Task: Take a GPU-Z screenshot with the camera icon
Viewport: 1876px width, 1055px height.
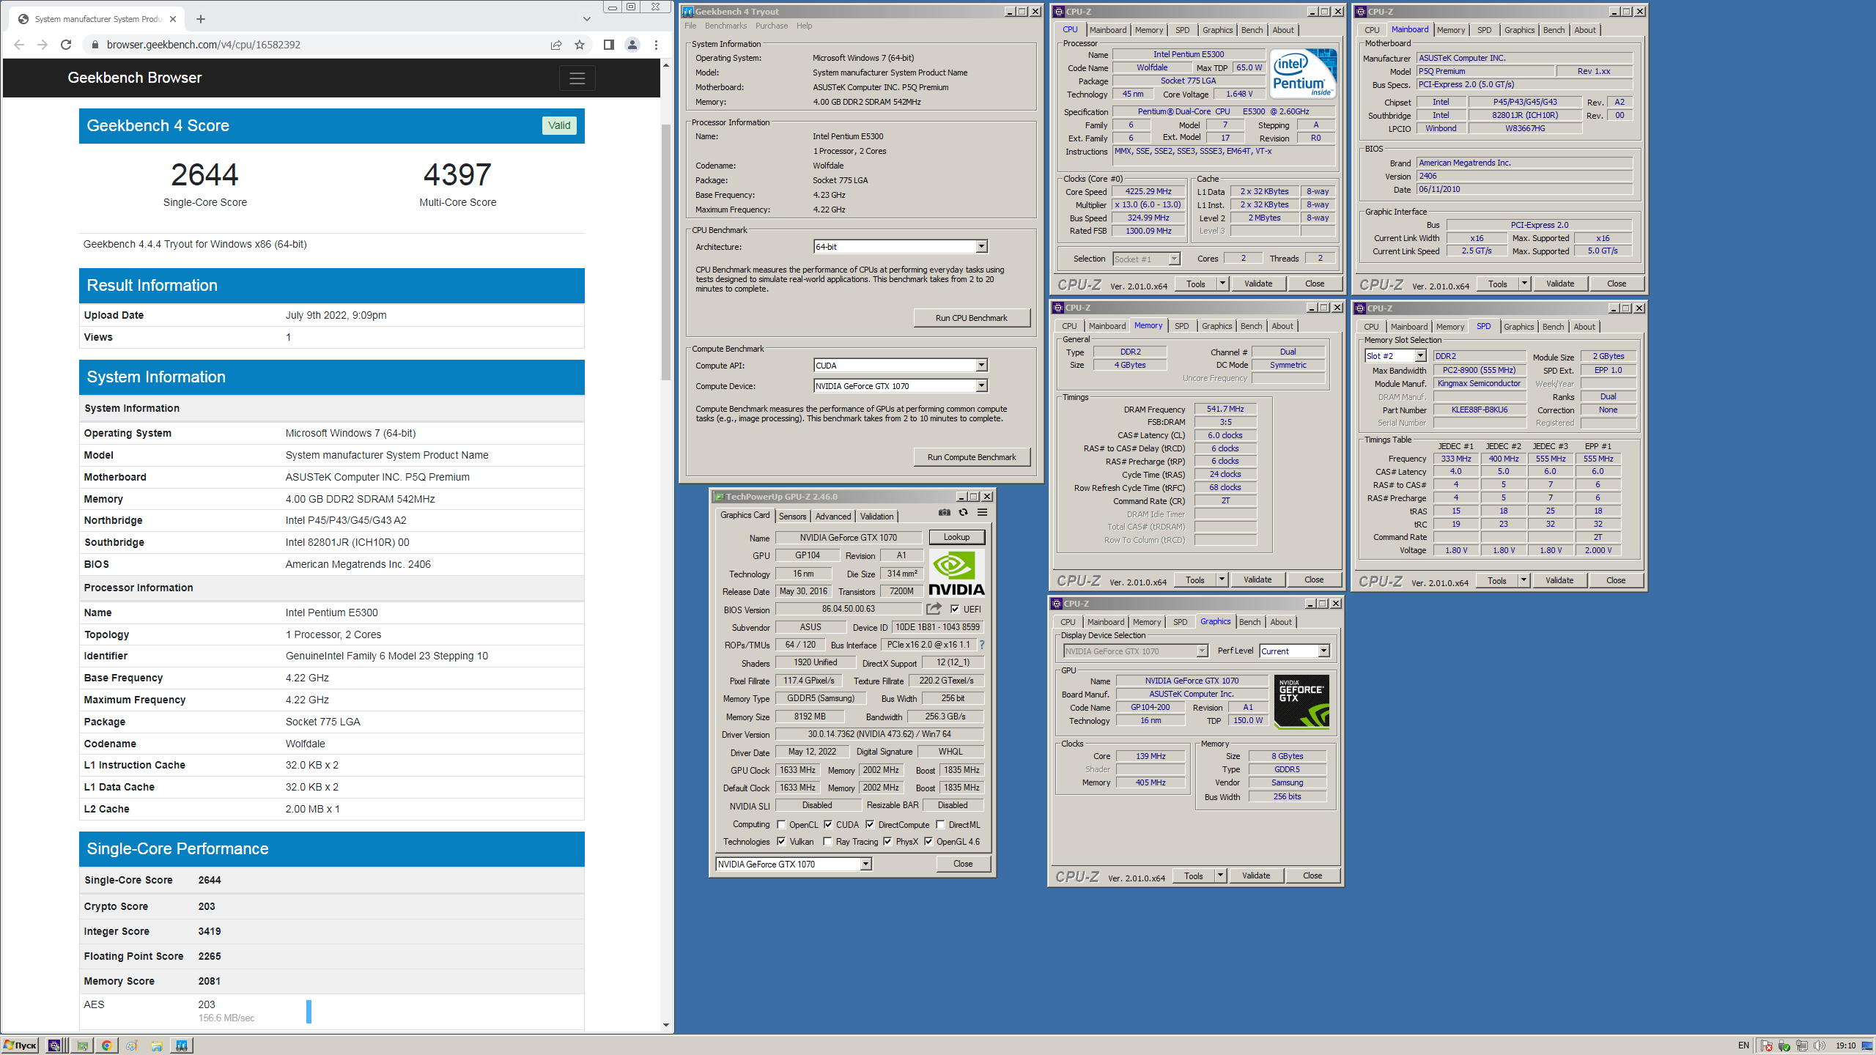Action: click(944, 513)
